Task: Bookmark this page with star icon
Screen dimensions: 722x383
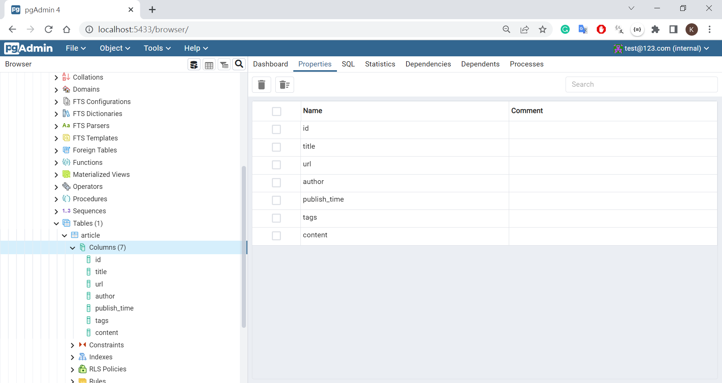Action: (542, 29)
